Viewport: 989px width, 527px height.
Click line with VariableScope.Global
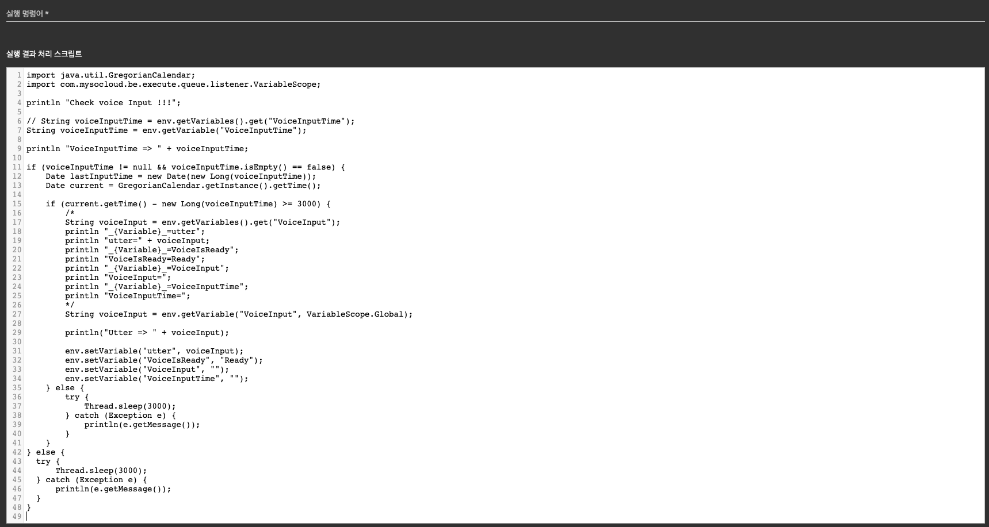[239, 314]
